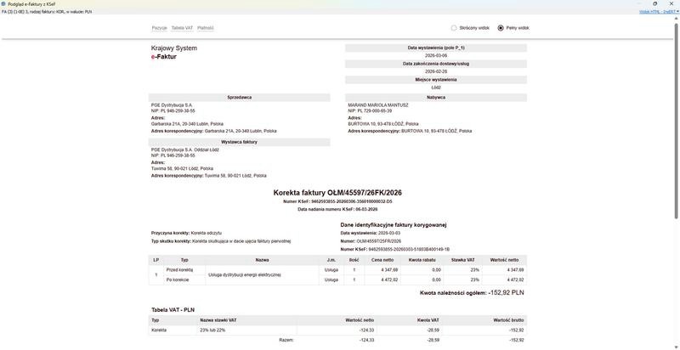
Task: Click buyer address BURTOWA 10, ŁÓDŹ
Action: pyautogui.click(x=383, y=124)
